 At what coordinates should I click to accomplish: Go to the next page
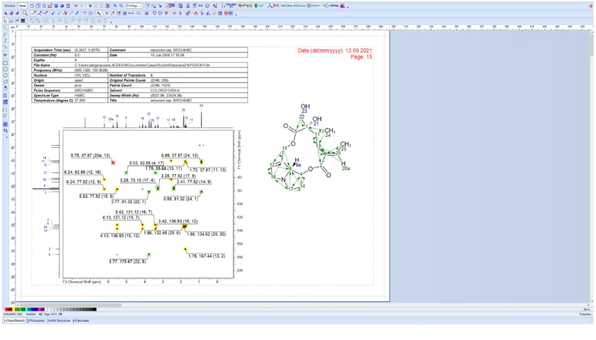click(x=60, y=314)
